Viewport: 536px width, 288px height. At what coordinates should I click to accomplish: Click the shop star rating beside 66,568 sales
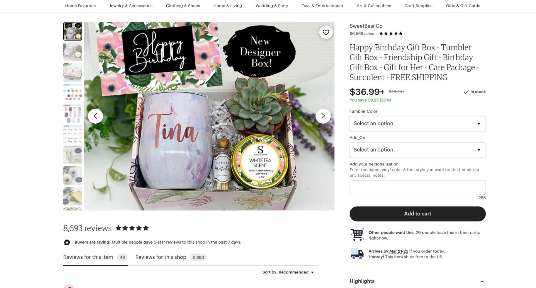pyautogui.click(x=391, y=33)
